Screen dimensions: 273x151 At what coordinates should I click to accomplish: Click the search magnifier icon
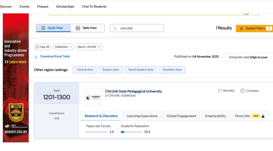click(115, 28)
